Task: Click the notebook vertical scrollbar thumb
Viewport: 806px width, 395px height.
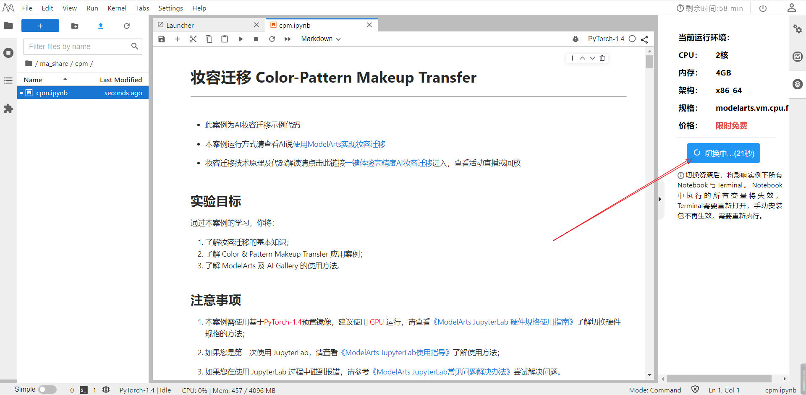Action: [x=649, y=62]
